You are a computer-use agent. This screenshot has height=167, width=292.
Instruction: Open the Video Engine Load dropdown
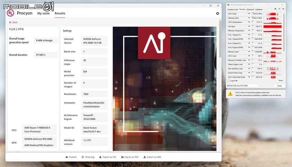249,64
